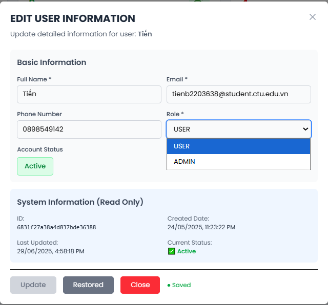Click System Information (Read Only) title
This screenshot has height=305, width=328.
click(x=80, y=202)
